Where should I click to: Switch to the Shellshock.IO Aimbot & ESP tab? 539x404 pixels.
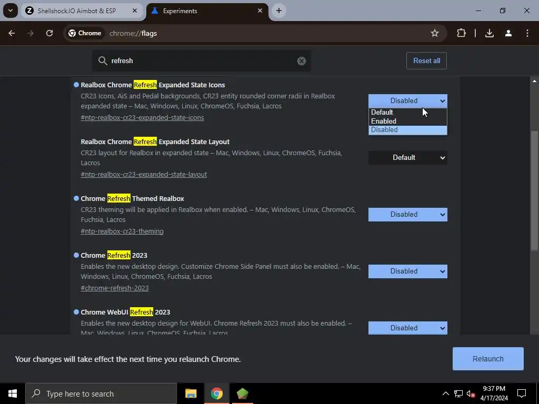82,11
